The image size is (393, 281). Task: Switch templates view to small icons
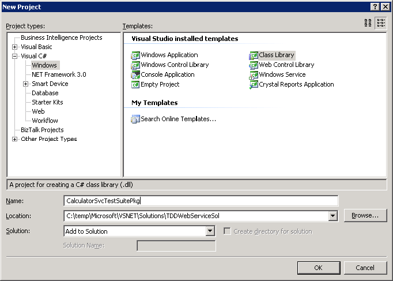(x=381, y=23)
